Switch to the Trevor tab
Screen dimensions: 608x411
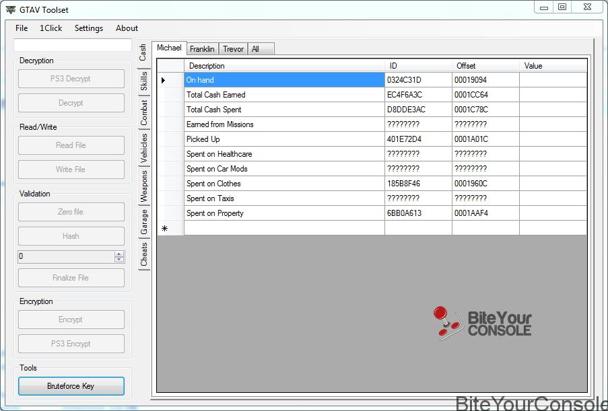tap(233, 49)
